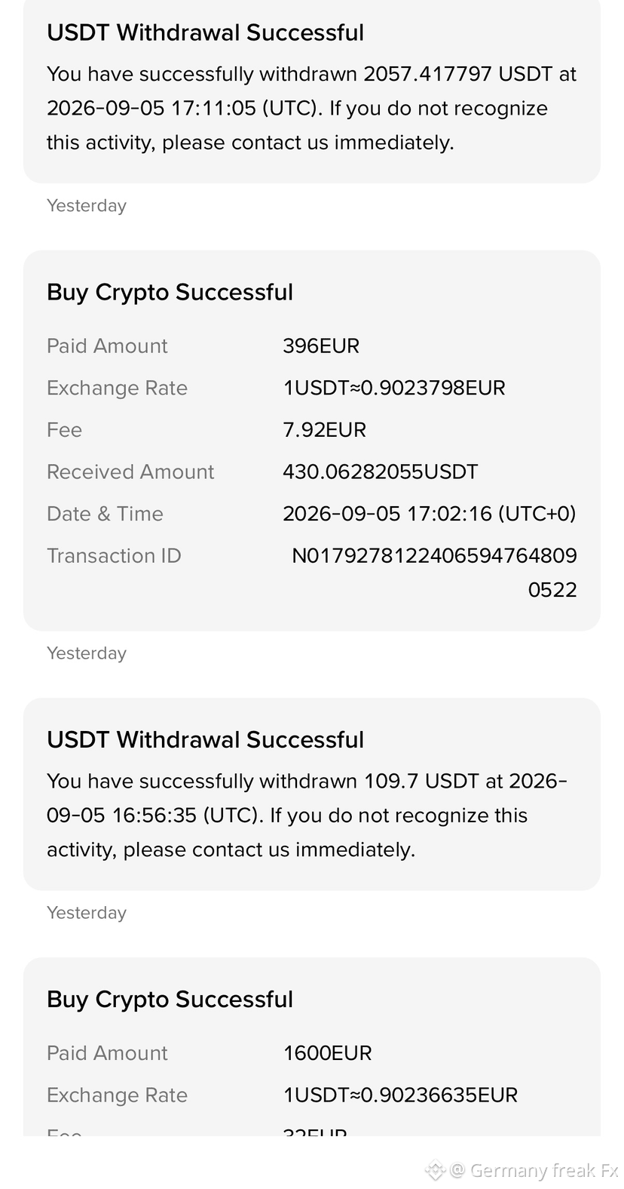Select the Yesterday label under the 109.7 USDT withdrawal
This screenshot has height=1189, width=624.
87,913
